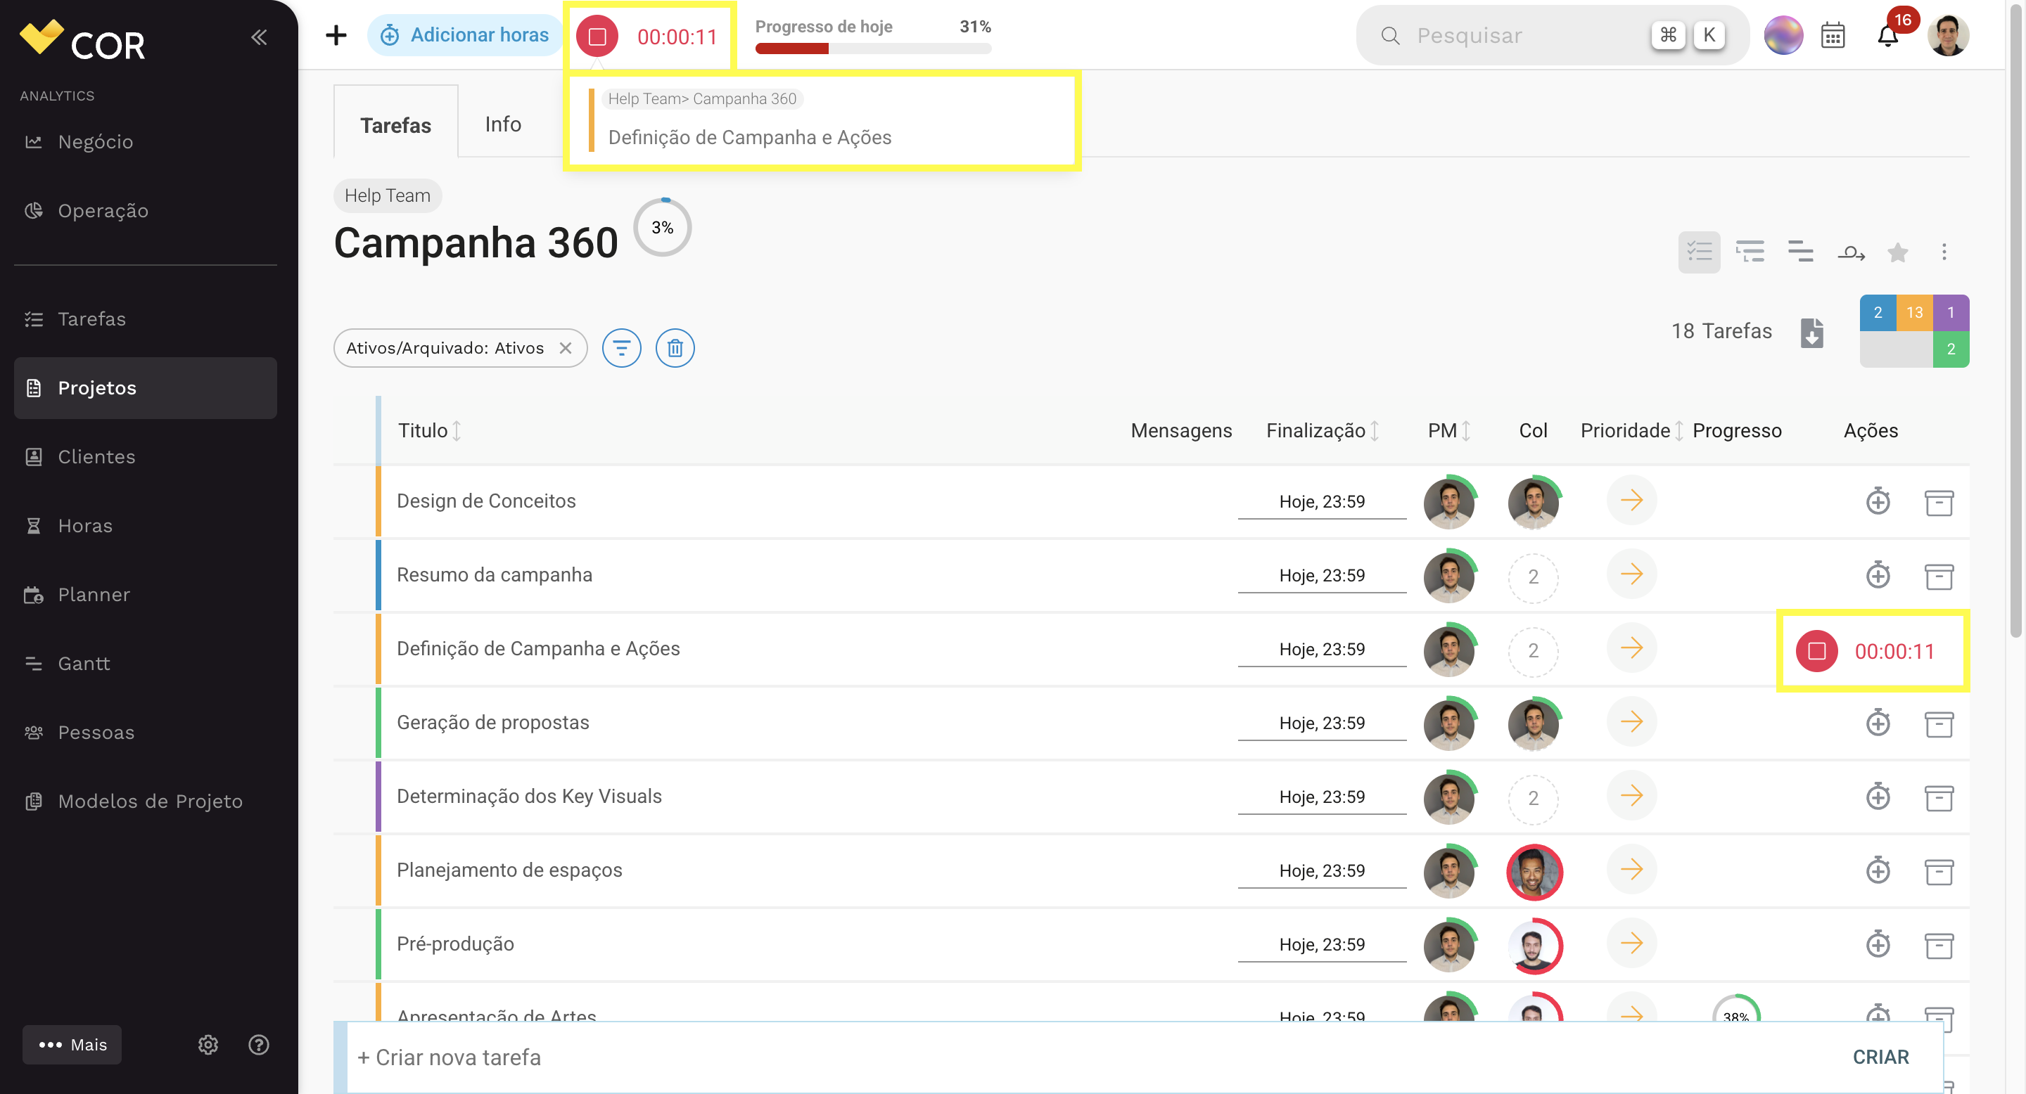
Task: Change priority arrow for Design de Conceitos
Action: tap(1631, 500)
